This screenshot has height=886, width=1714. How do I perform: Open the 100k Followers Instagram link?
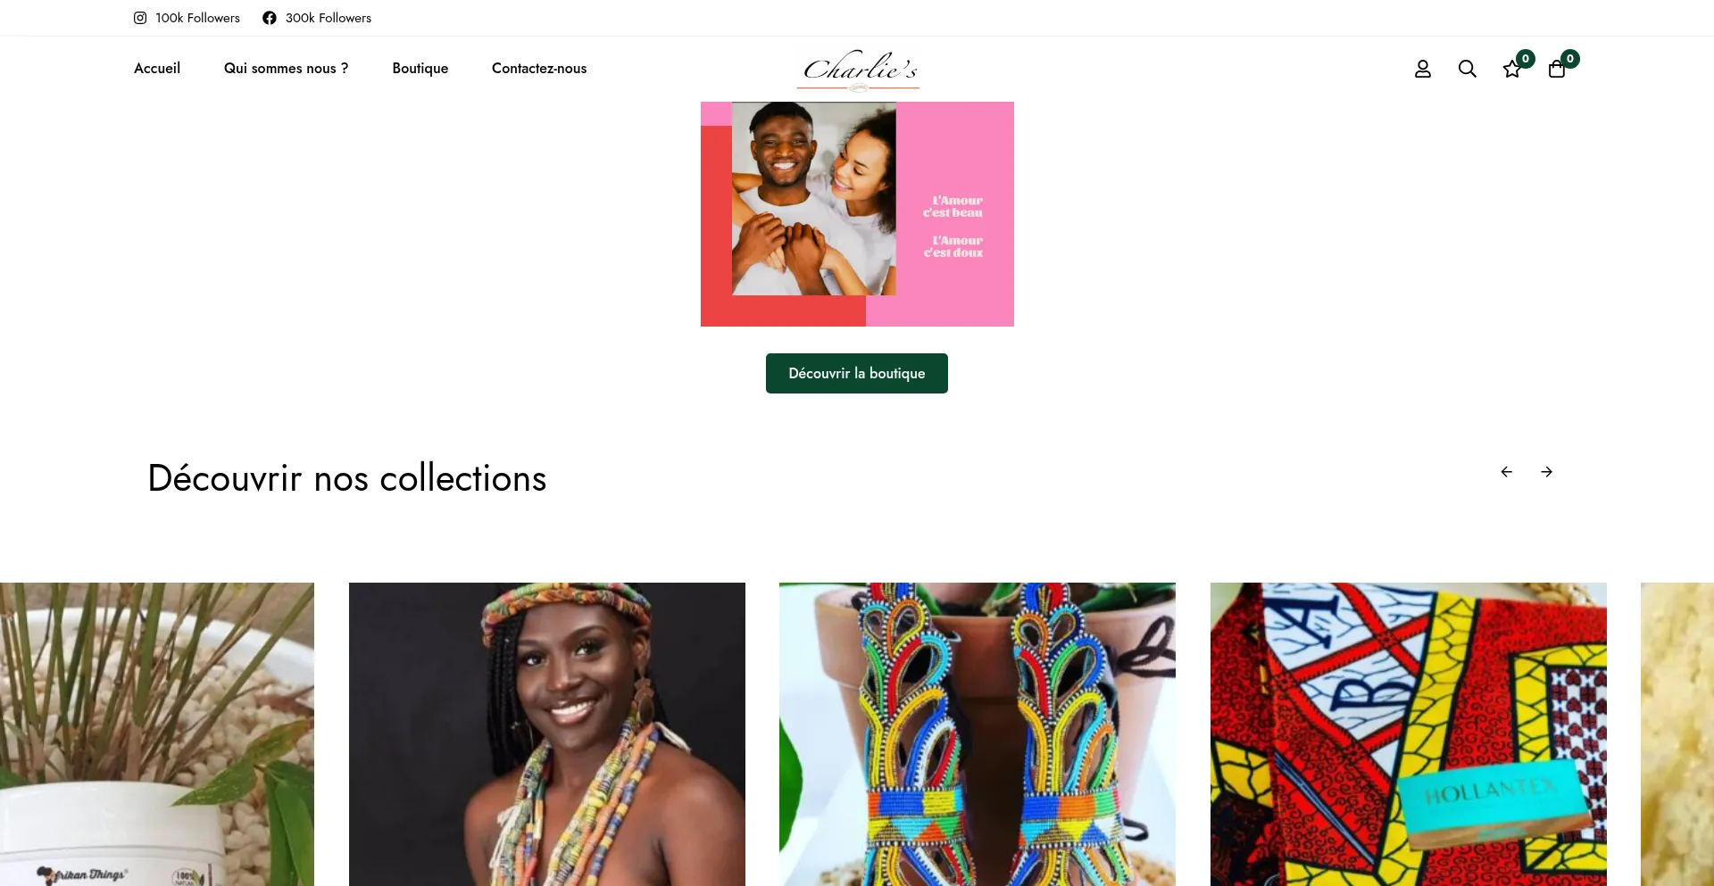pyautogui.click(x=197, y=18)
